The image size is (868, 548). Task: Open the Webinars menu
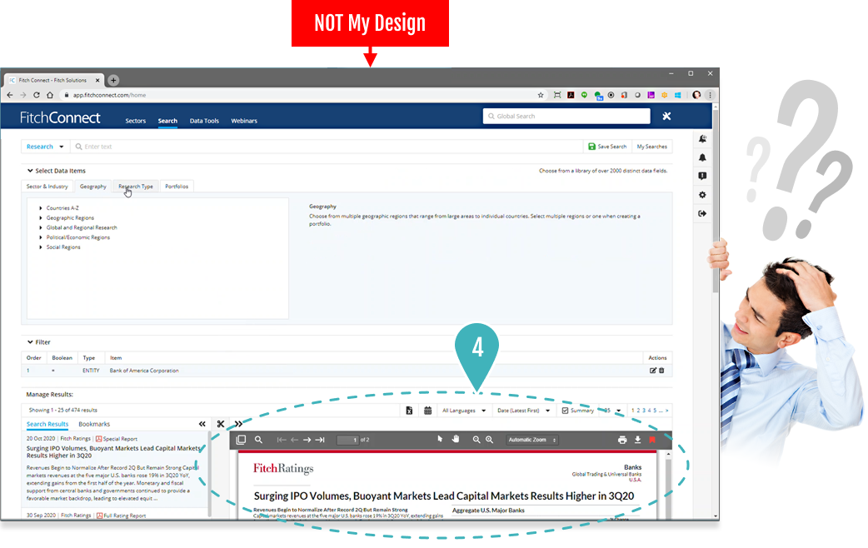pyautogui.click(x=244, y=121)
